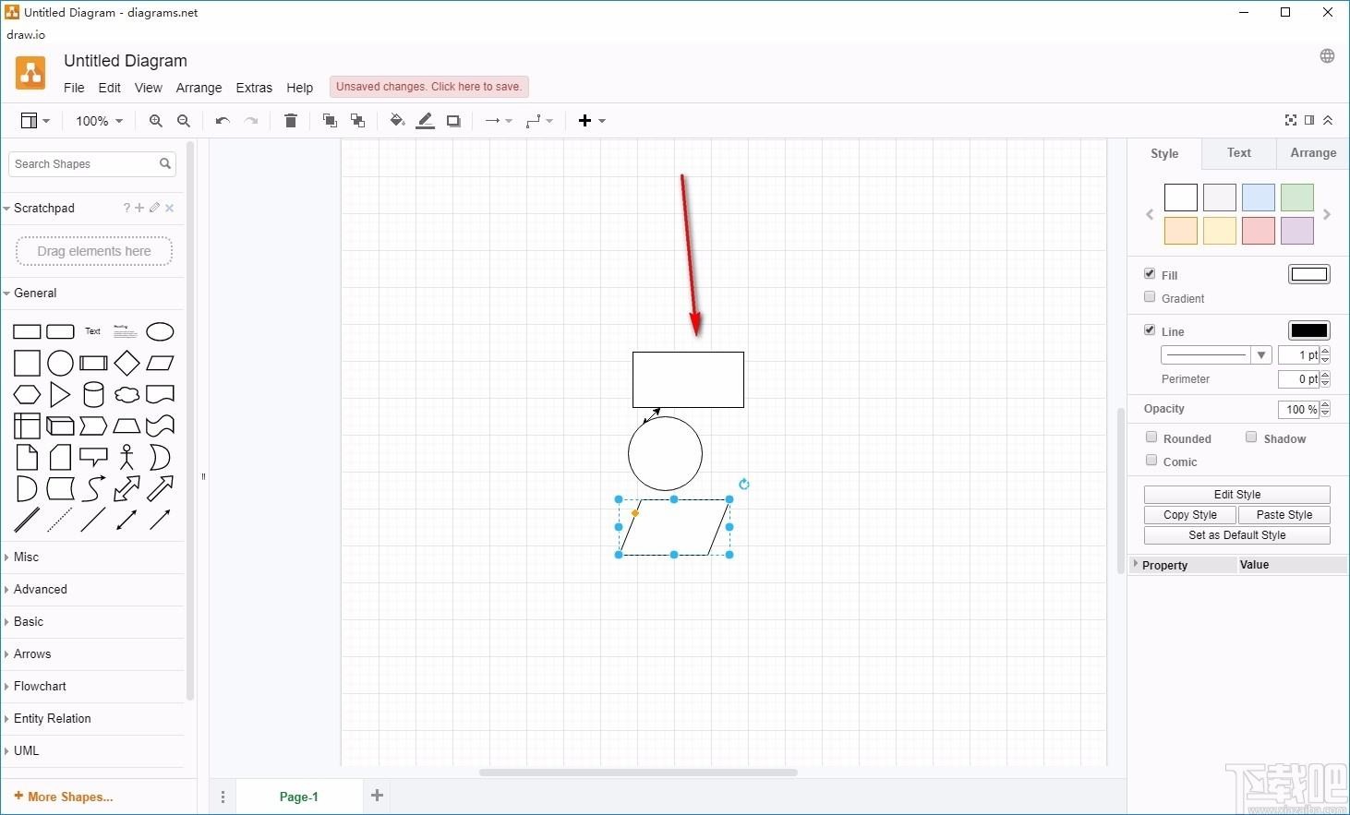Open the insert plus dropdown

pyautogui.click(x=592, y=121)
